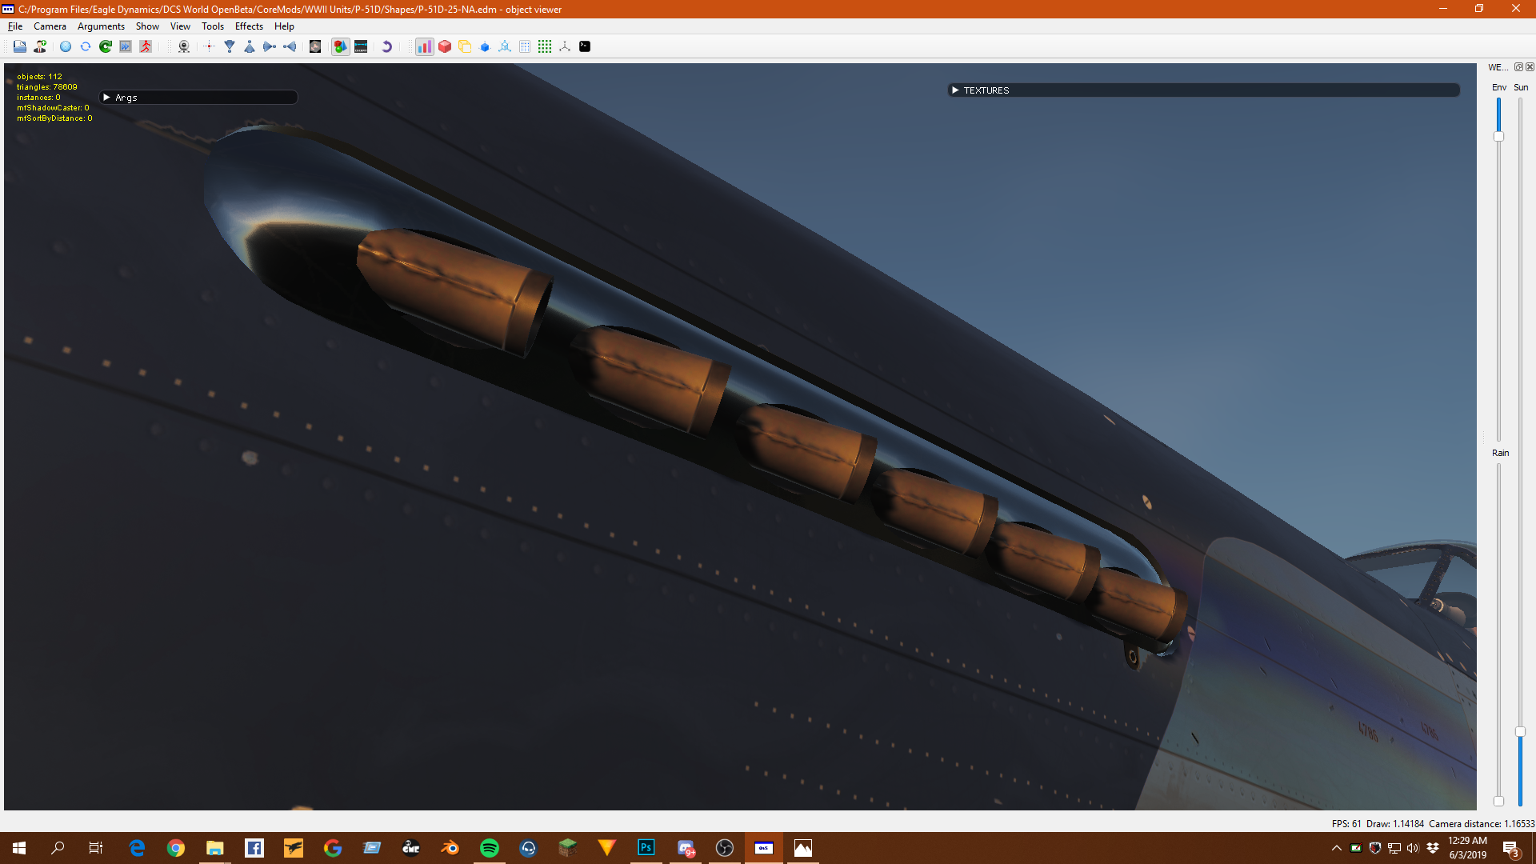Click the small blue cube icon
Viewport: 1536px width, 864px height.
(x=485, y=46)
